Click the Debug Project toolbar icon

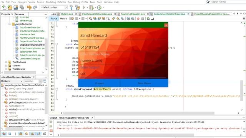click(x=91, y=7)
